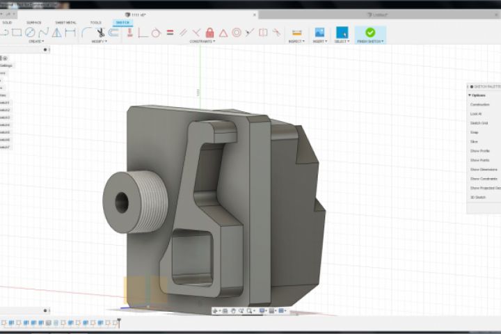Apply the Fix/Lock constraint (red padlock)
Screen dimensions: 501x334
pyautogui.click(x=209, y=33)
